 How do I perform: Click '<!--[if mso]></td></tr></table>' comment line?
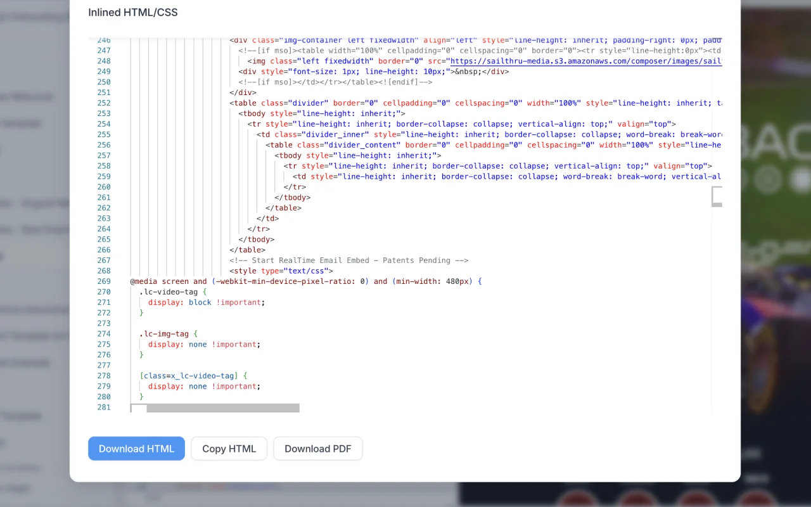pos(335,82)
